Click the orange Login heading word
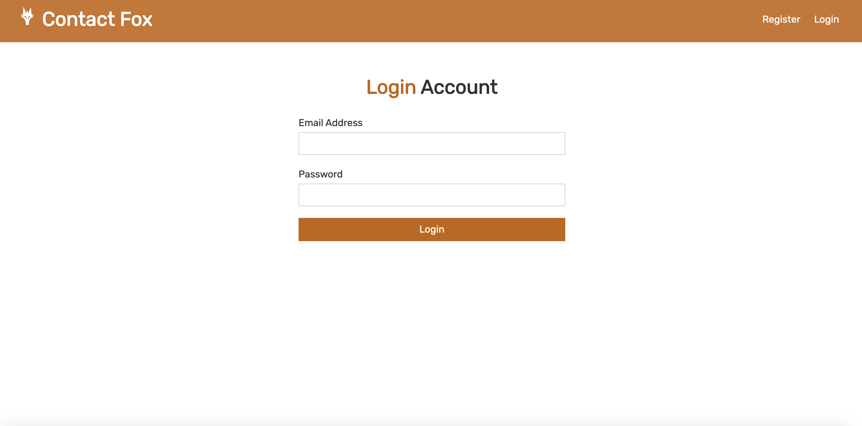Screen dimensions: 862x426 [x=391, y=88]
